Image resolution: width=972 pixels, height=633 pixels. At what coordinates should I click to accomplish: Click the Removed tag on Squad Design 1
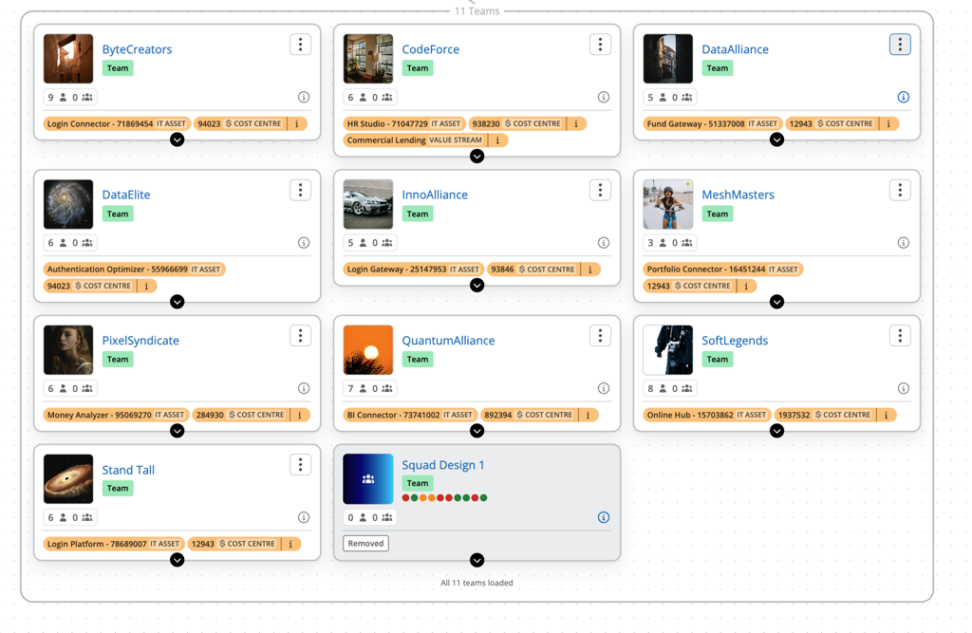[x=365, y=543]
